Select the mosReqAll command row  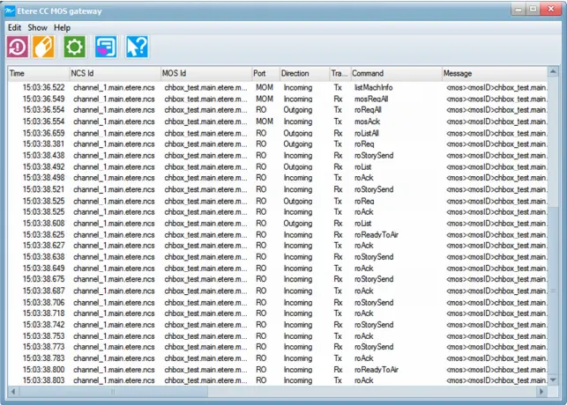point(265,99)
